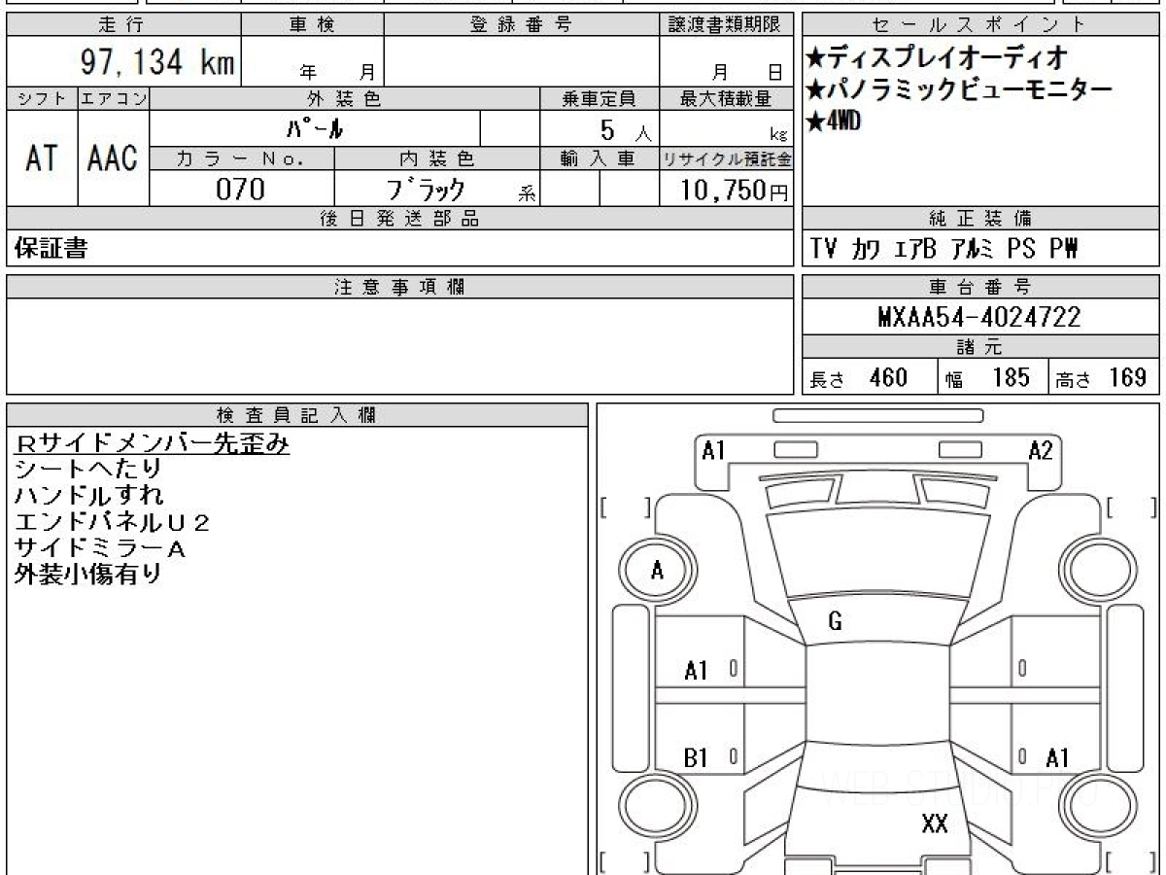Select chassis number MXAA54-4024722
This screenshot has width=1166, height=875.
(979, 317)
